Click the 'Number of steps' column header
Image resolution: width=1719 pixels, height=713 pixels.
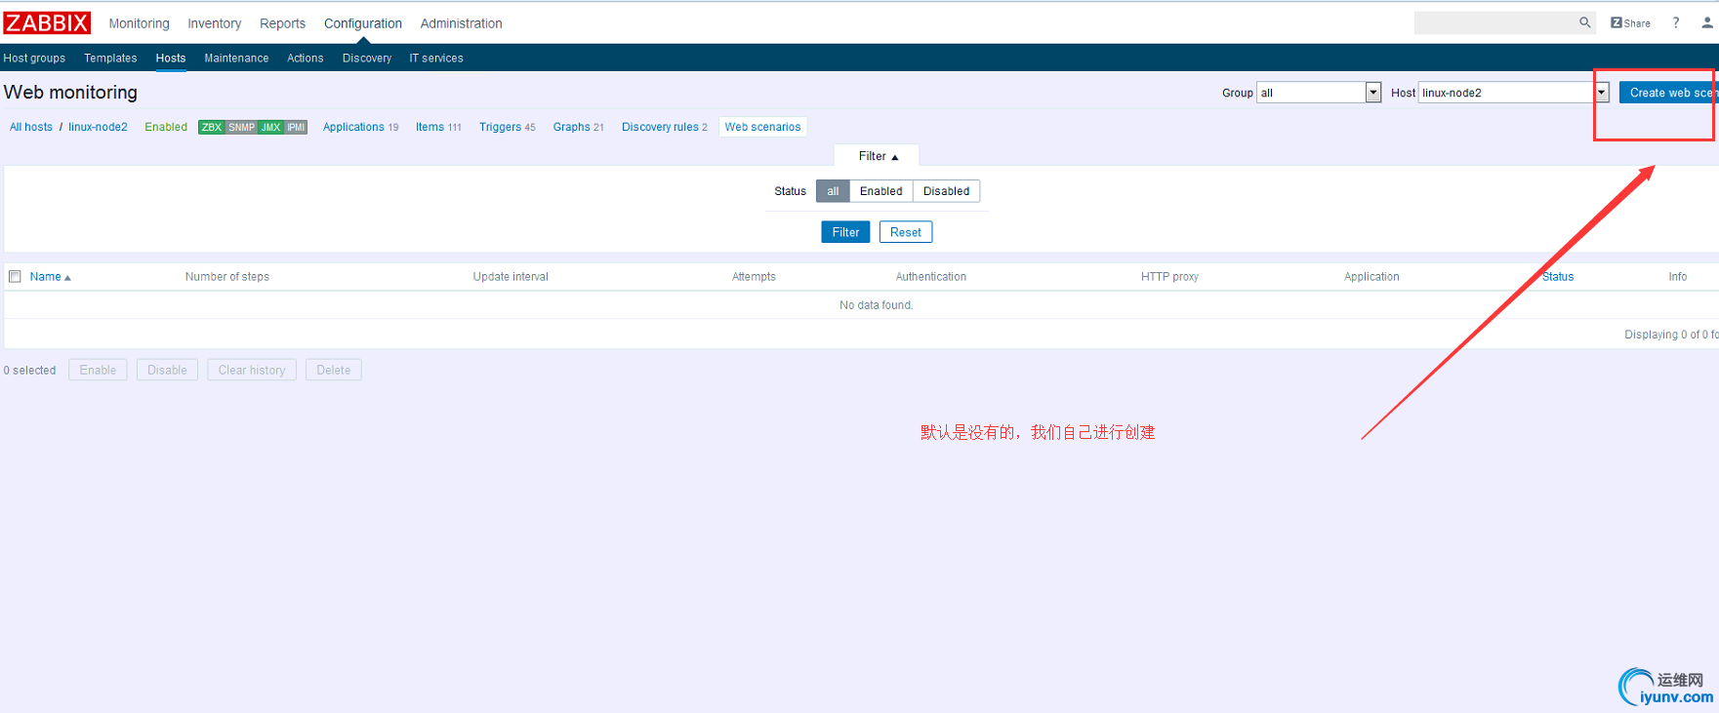pyautogui.click(x=227, y=277)
